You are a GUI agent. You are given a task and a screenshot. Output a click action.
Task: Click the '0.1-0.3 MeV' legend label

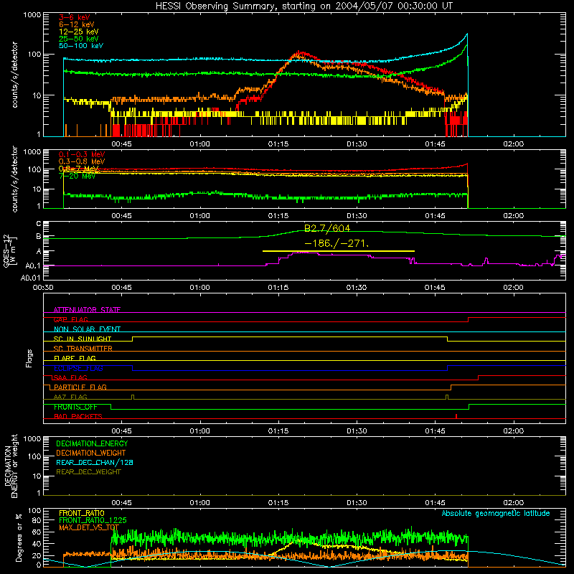click(82, 154)
